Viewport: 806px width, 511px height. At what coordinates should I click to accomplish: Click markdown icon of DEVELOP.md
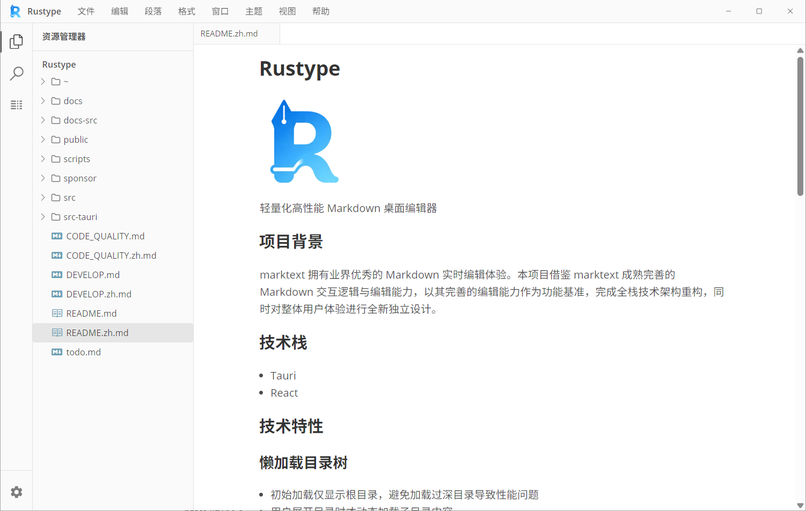(x=57, y=275)
